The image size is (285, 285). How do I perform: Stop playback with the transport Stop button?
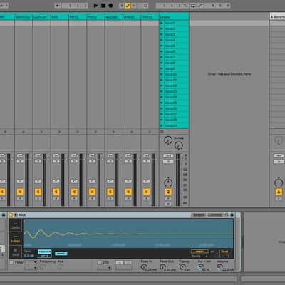[103, 6]
